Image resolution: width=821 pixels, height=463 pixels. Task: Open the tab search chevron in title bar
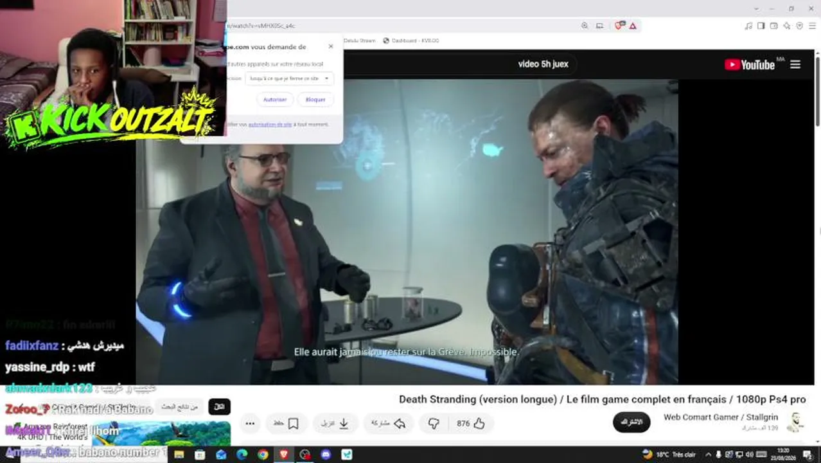(x=756, y=8)
